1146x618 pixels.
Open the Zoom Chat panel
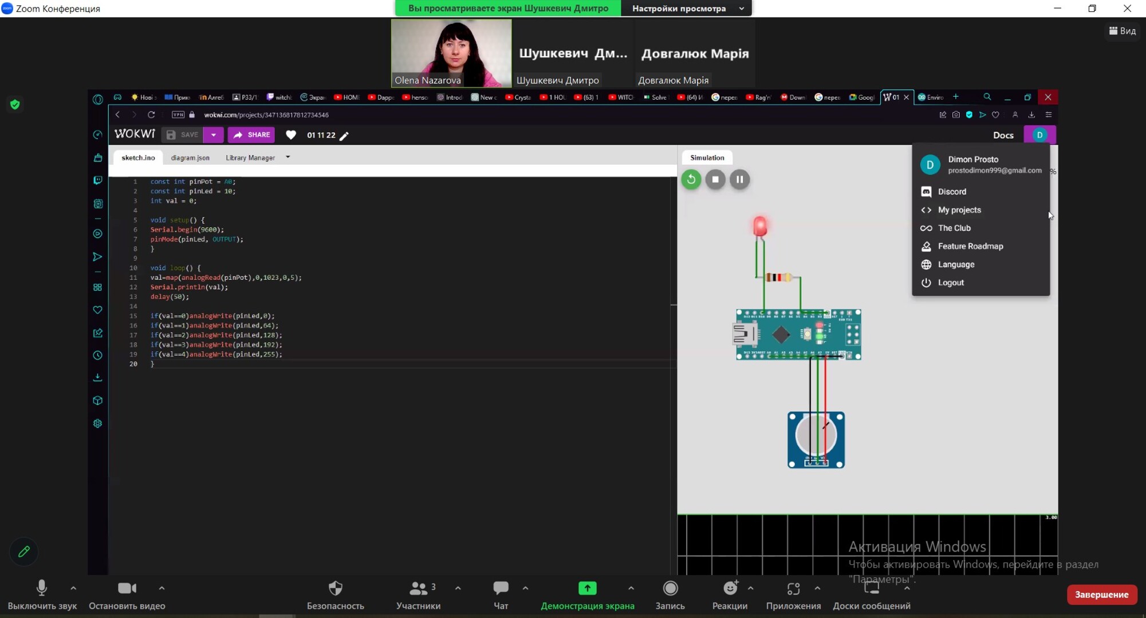click(501, 588)
